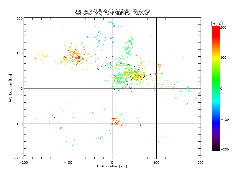Select the N-S axis tick label 0
This screenshot has height=177, width=236.
click(x=22, y=88)
